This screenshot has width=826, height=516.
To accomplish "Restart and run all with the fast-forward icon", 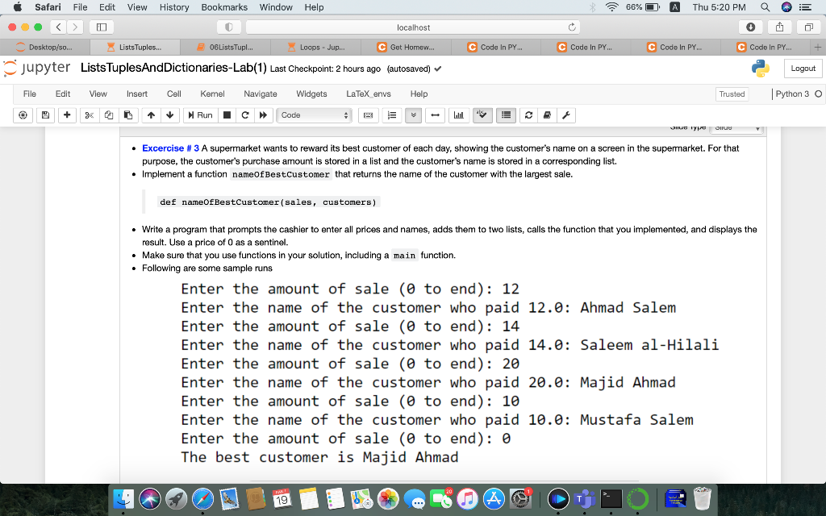I will click(263, 114).
